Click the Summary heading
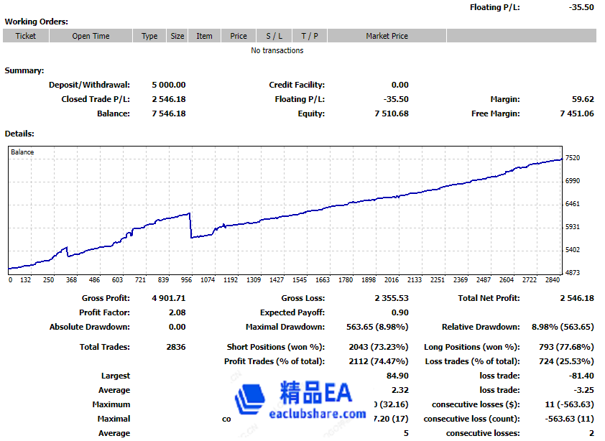This screenshot has height=441, width=605. pos(24,70)
